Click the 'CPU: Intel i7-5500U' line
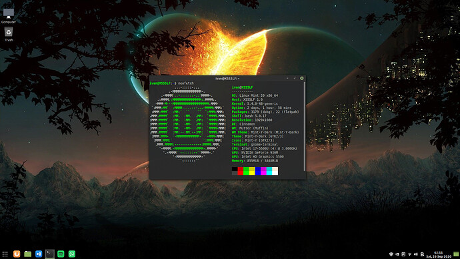 pos(264,149)
